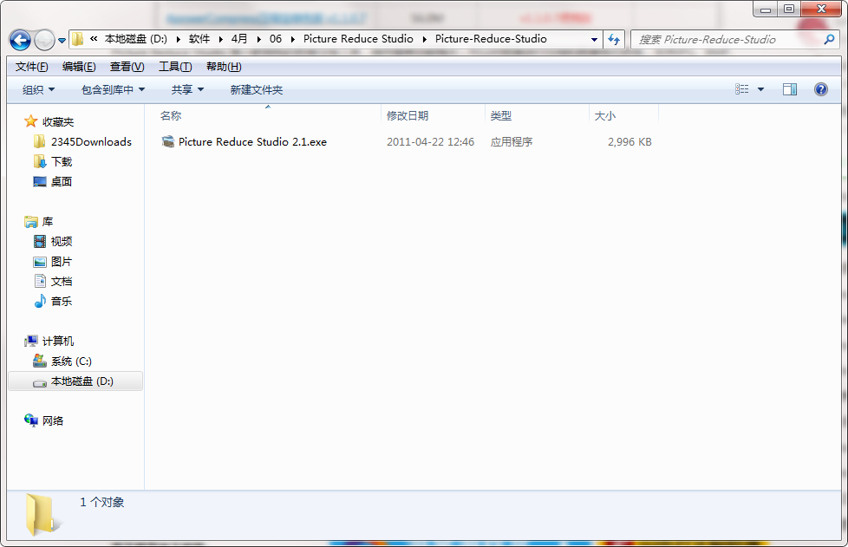Open 桌面 in favorites
848x547 pixels.
click(x=61, y=182)
